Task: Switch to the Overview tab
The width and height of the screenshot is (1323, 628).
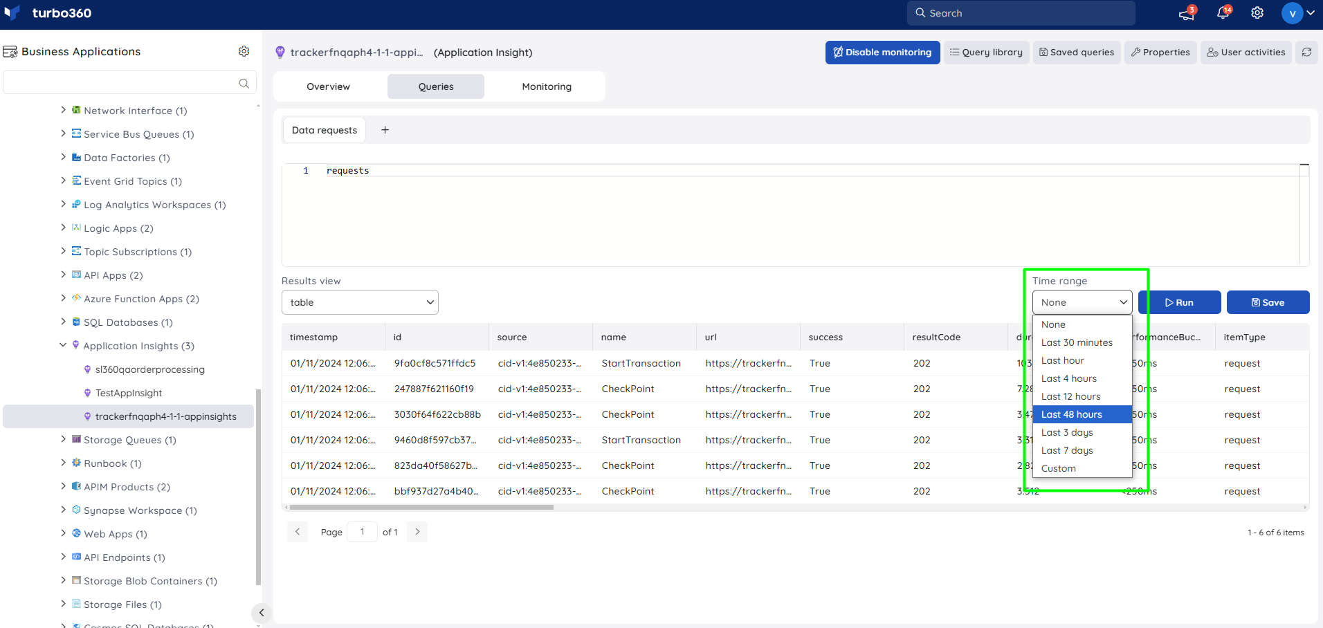Action: click(x=329, y=86)
